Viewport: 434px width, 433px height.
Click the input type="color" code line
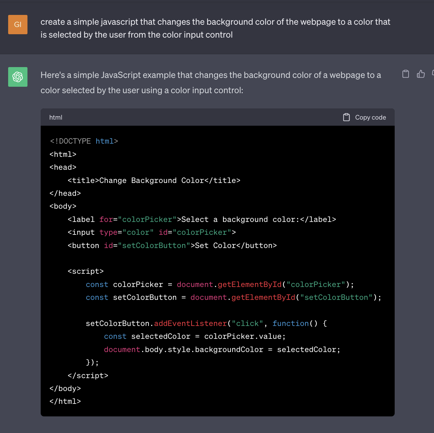(152, 232)
